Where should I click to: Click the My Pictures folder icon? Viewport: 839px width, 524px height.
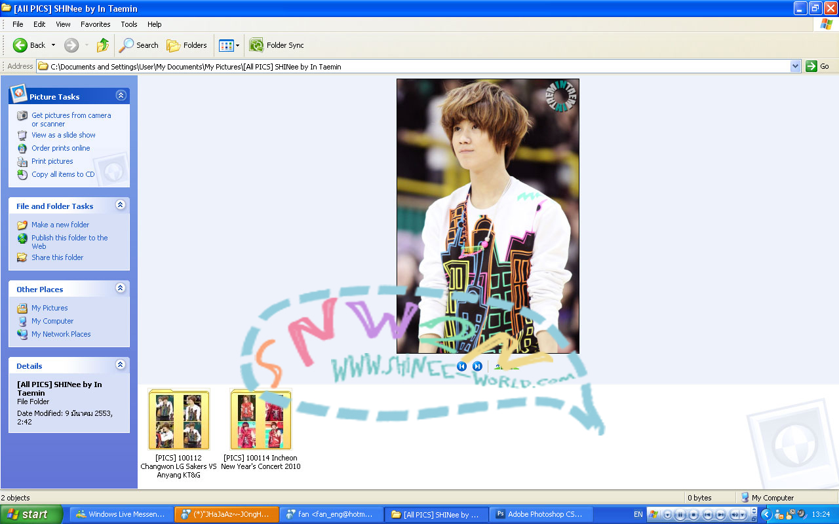[x=22, y=308]
